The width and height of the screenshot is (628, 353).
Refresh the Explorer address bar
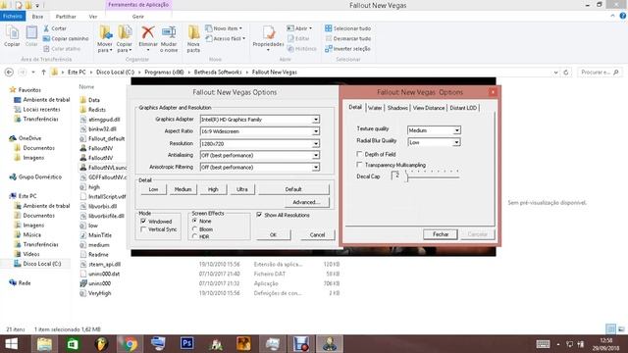point(566,73)
